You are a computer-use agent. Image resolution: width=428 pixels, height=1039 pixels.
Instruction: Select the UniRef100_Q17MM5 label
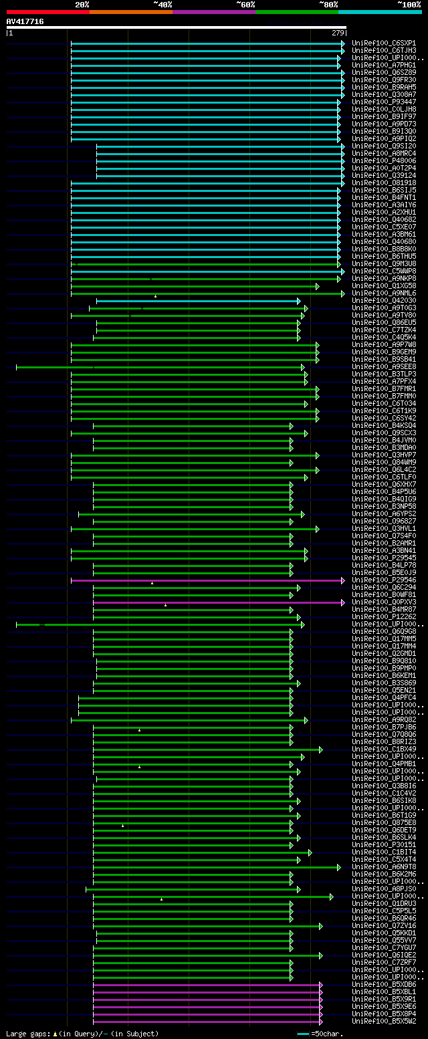click(x=384, y=639)
